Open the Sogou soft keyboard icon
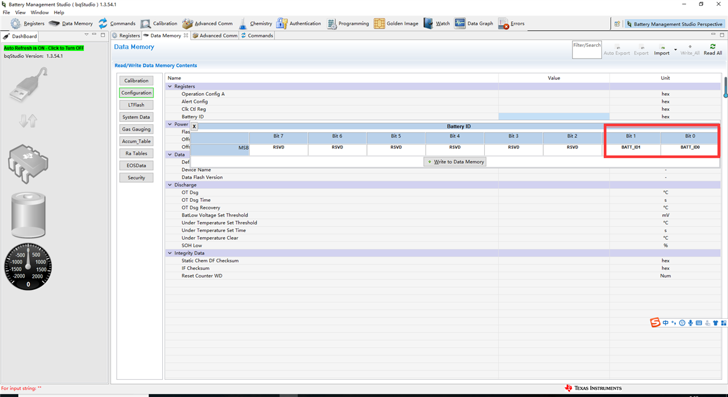 698,323
